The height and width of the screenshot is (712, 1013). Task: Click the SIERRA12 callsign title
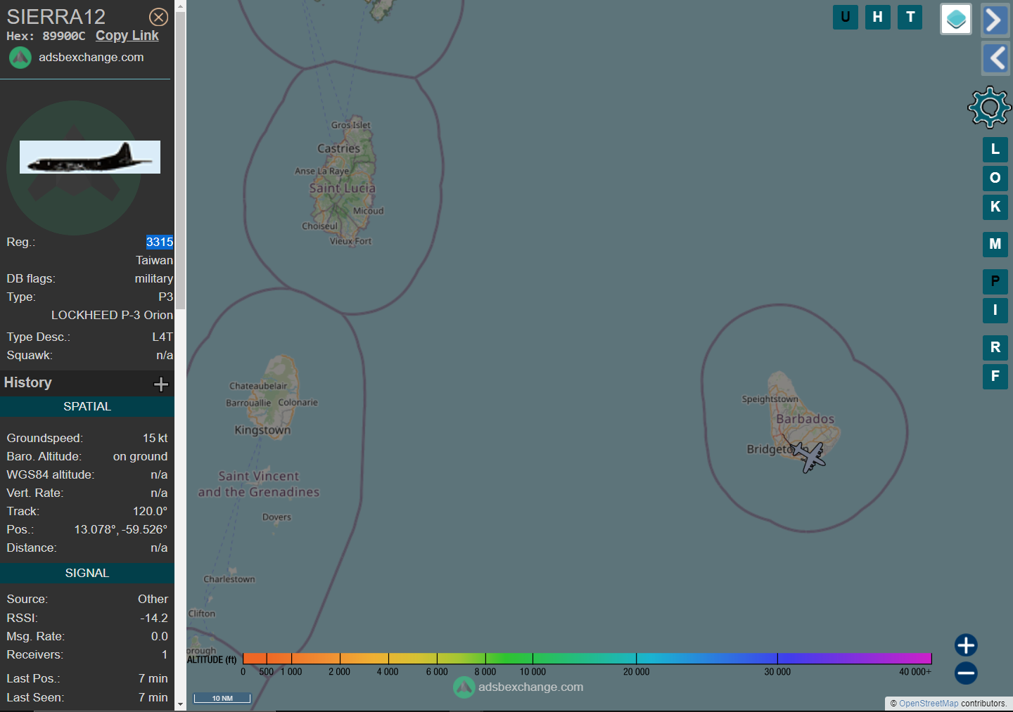pos(56,16)
